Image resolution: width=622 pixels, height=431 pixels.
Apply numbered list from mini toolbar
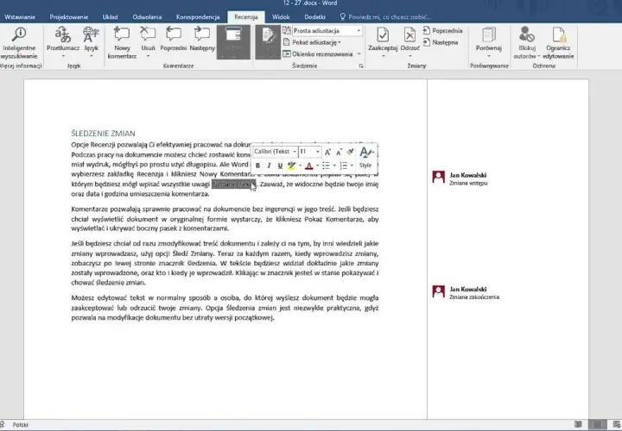click(344, 166)
